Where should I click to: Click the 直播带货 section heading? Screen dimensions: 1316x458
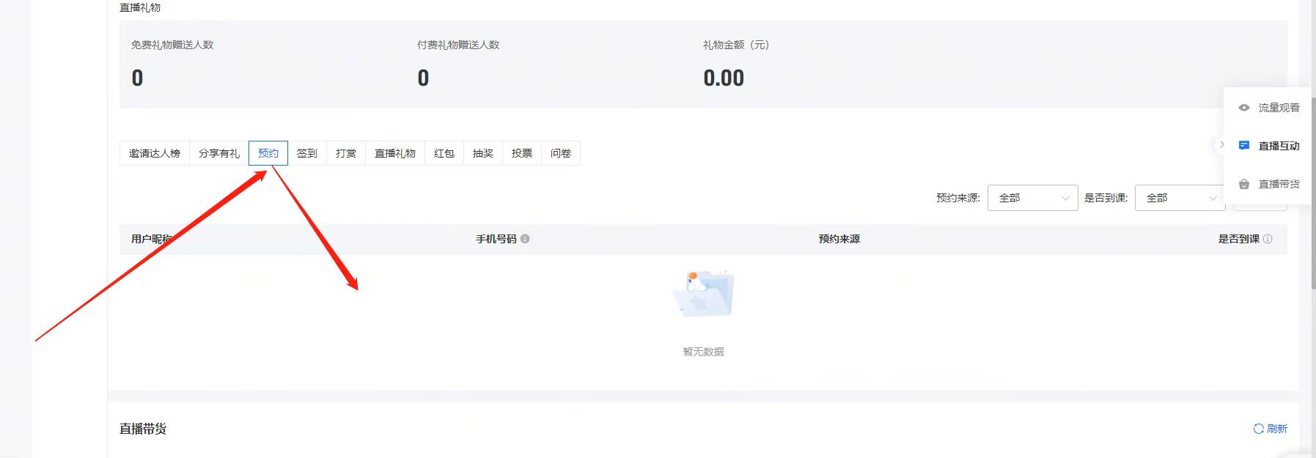(x=143, y=429)
